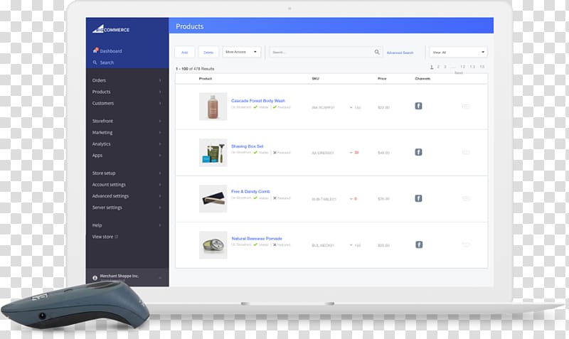Click the Delete button
The height and width of the screenshot is (339, 569).
(x=208, y=52)
